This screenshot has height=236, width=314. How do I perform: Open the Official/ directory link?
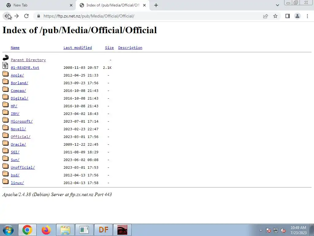point(21,137)
